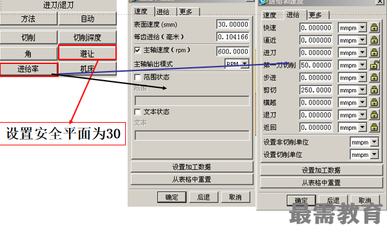This screenshot has height=239, width=387.
Task: Click 取消 in middle dialog
Action: [235, 197]
